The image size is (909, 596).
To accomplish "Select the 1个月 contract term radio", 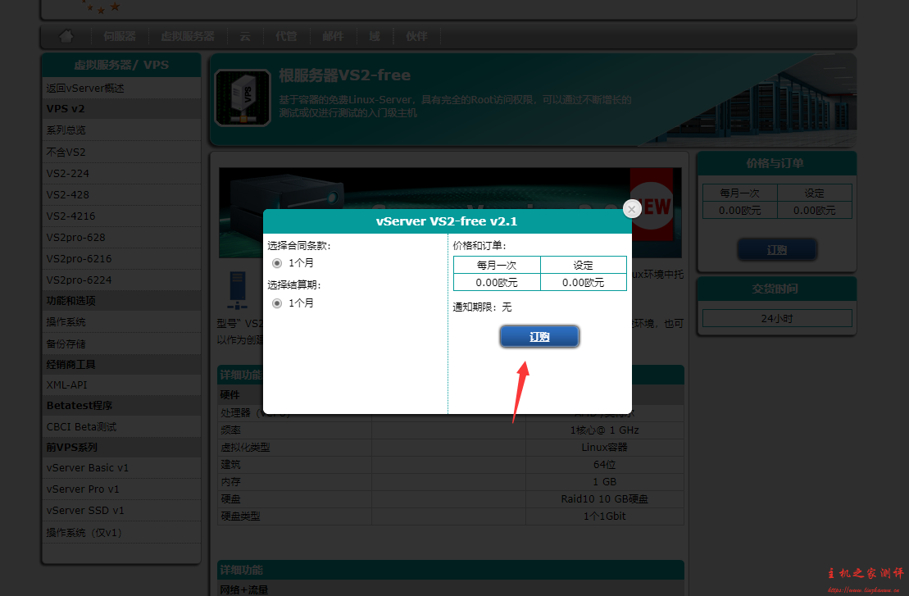I will pyautogui.click(x=277, y=263).
